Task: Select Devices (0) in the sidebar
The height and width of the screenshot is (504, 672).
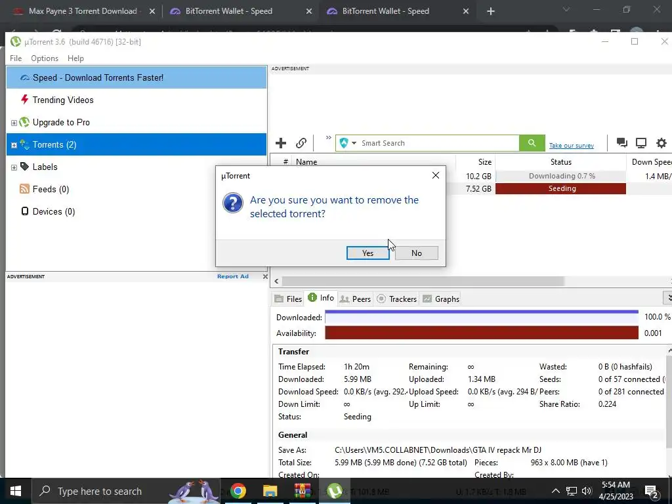Action: (136, 211)
